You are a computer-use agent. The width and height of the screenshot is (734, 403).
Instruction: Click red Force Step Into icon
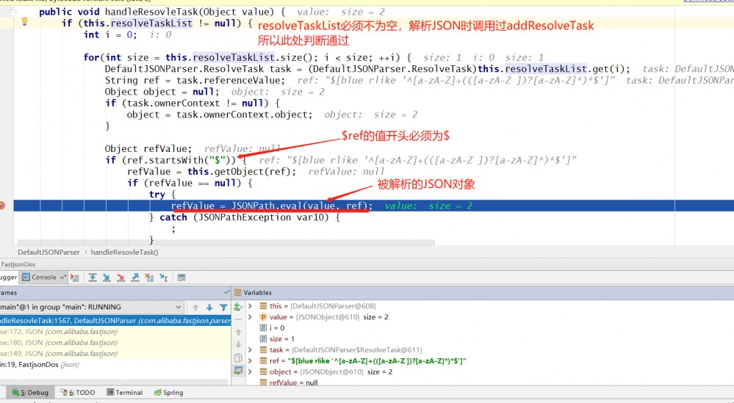pyautogui.click(x=120, y=277)
